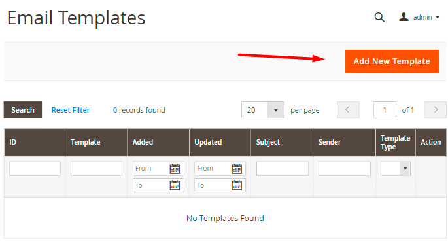
Task: Expand the 20 per page dropdown
Action: tap(262, 110)
